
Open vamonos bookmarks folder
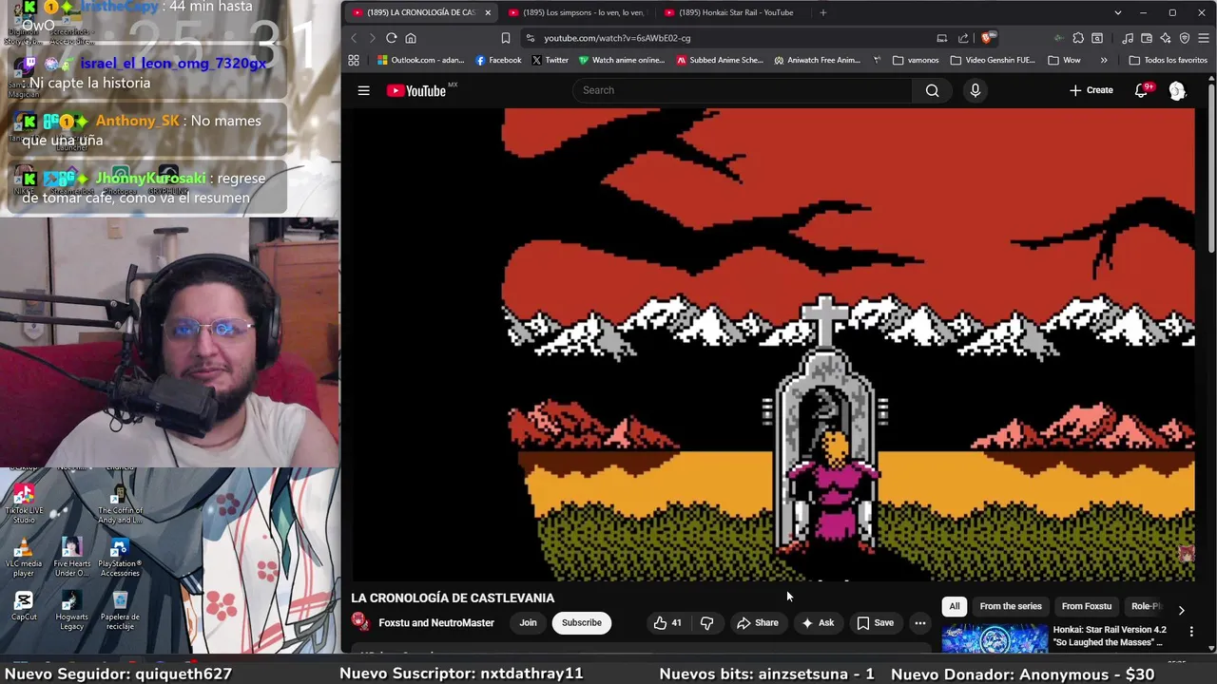tap(916, 60)
